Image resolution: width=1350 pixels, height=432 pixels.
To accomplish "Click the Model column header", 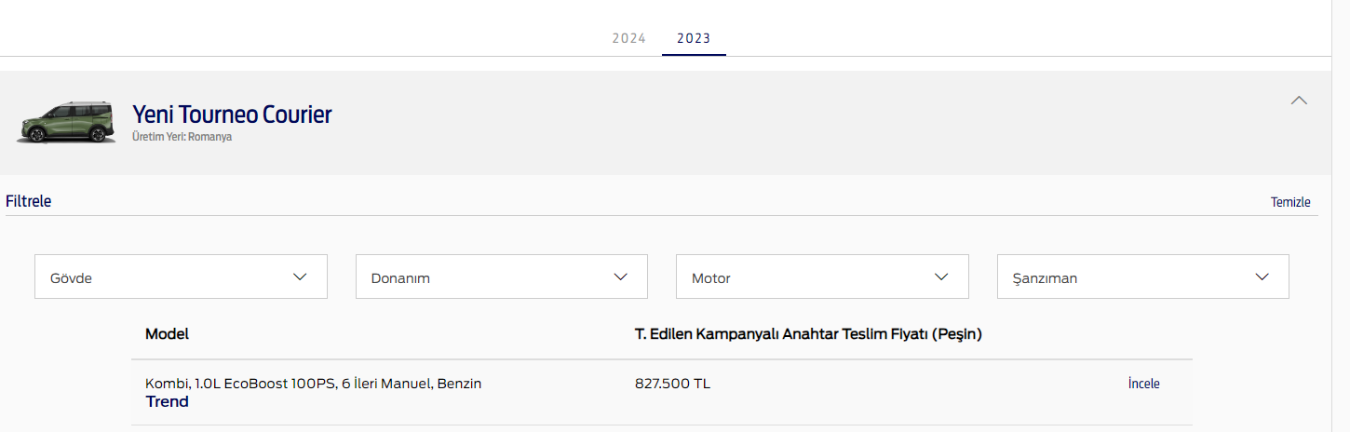I will (167, 334).
